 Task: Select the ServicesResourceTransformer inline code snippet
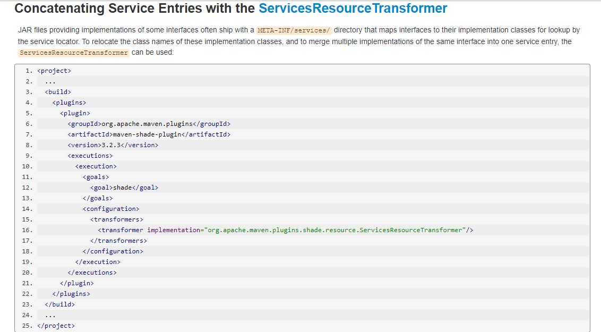(74, 53)
